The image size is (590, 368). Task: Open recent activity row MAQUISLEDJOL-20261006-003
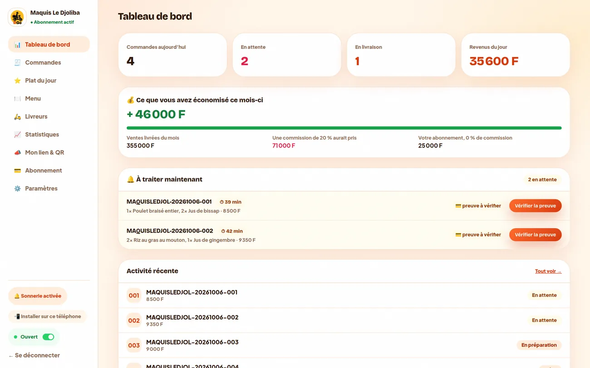[344, 345]
